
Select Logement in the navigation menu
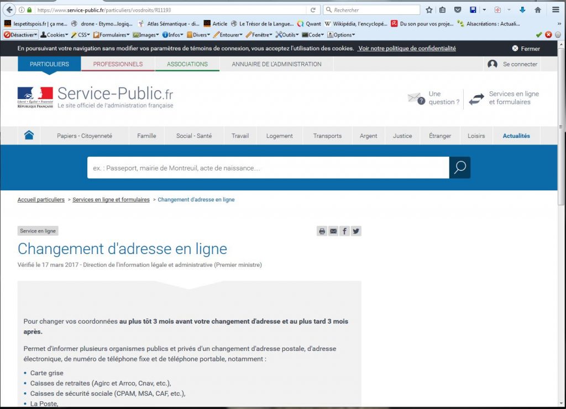(x=279, y=136)
